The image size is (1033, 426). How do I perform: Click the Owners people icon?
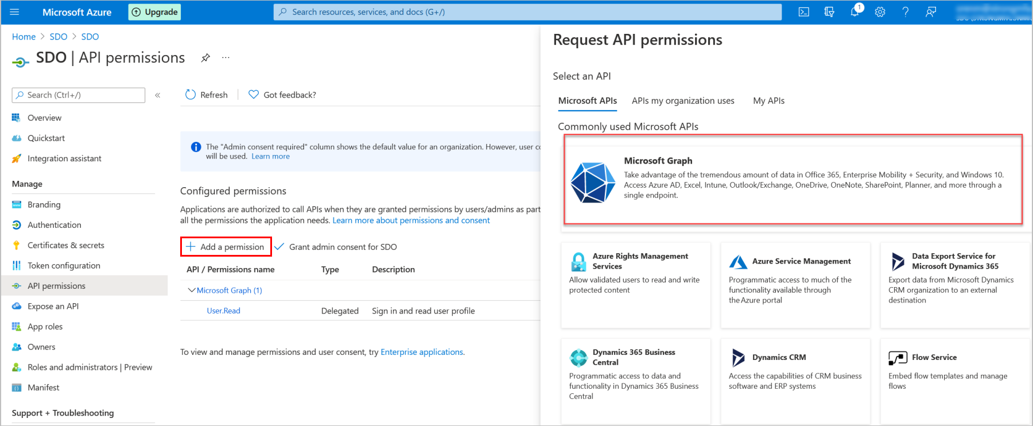(x=16, y=347)
